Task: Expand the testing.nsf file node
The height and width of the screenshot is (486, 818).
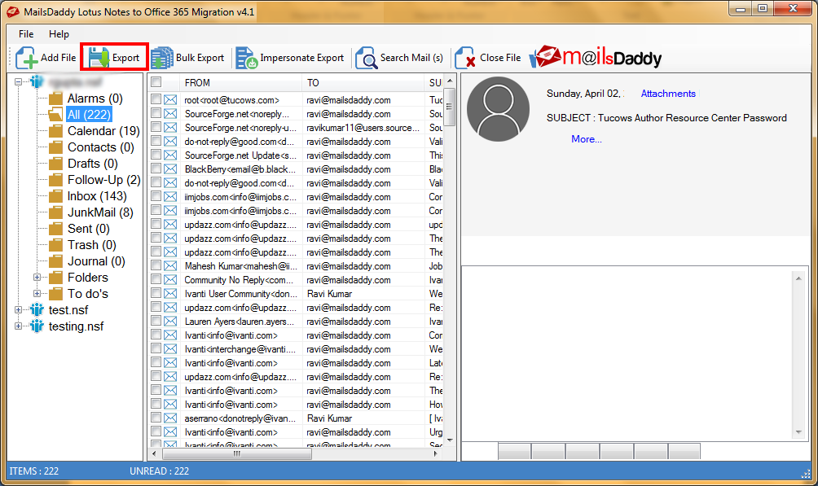Action: pos(18,326)
